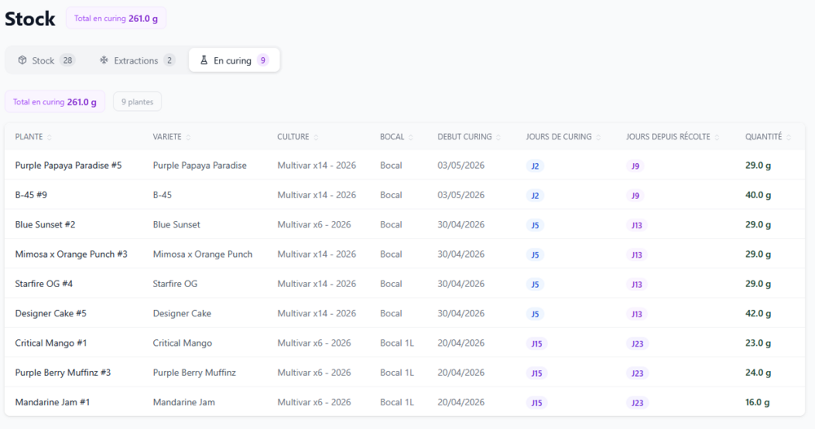Open the Stock tab
Screen dimensions: 815x429
tap(46, 60)
